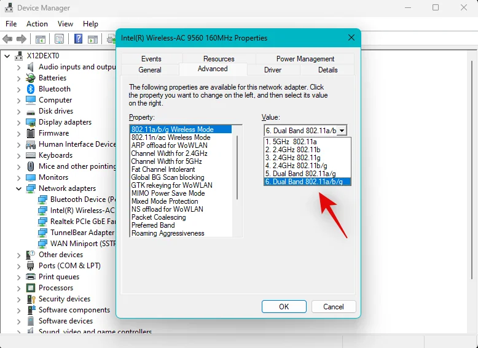The width and height of the screenshot is (478, 348).
Task: Select the Firmware chip icon
Action: (31, 133)
